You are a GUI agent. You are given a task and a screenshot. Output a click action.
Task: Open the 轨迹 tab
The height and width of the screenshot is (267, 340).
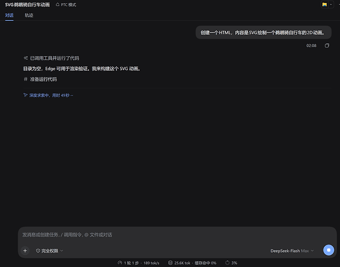[x=29, y=15]
